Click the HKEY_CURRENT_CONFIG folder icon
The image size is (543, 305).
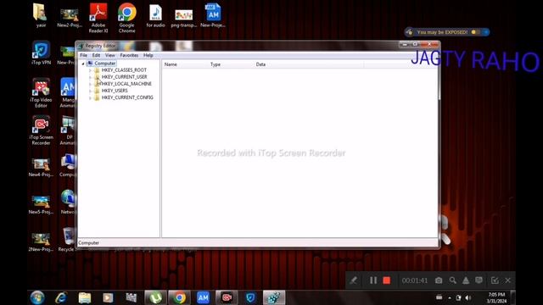point(97,97)
